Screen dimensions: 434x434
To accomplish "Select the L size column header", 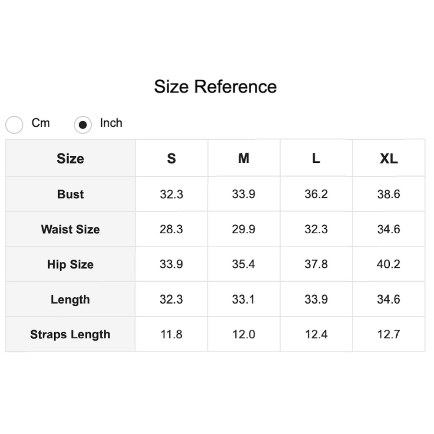I will [x=316, y=158].
